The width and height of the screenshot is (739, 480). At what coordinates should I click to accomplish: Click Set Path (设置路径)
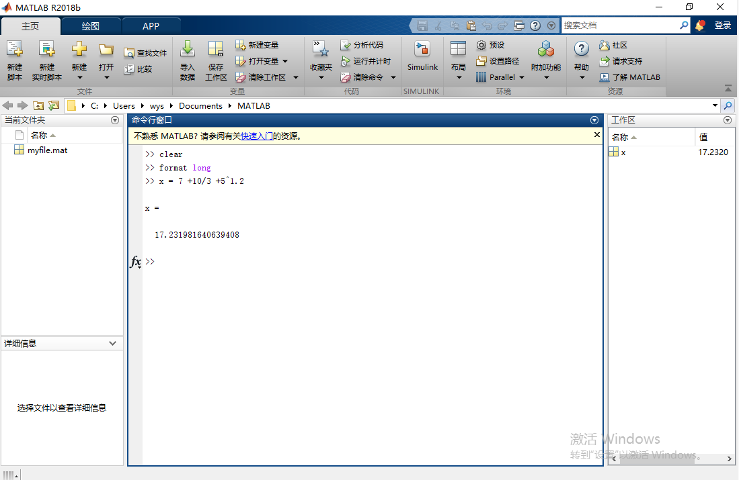(x=498, y=61)
